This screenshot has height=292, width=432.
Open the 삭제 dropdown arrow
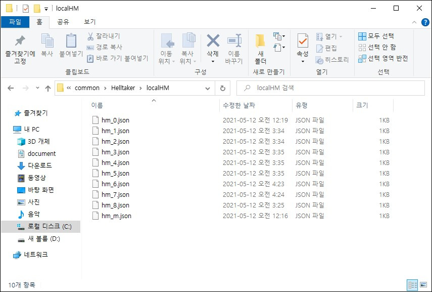click(x=213, y=62)
